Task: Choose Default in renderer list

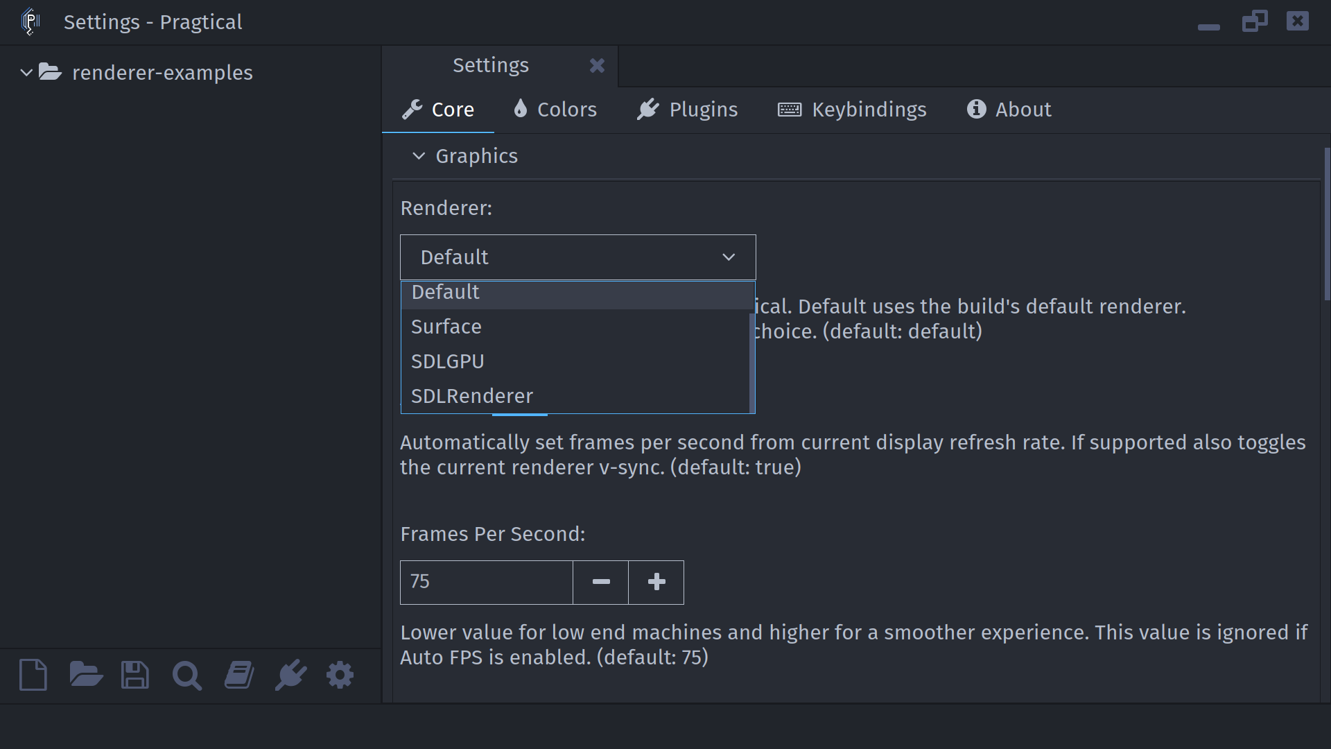Action: (575, 294)
